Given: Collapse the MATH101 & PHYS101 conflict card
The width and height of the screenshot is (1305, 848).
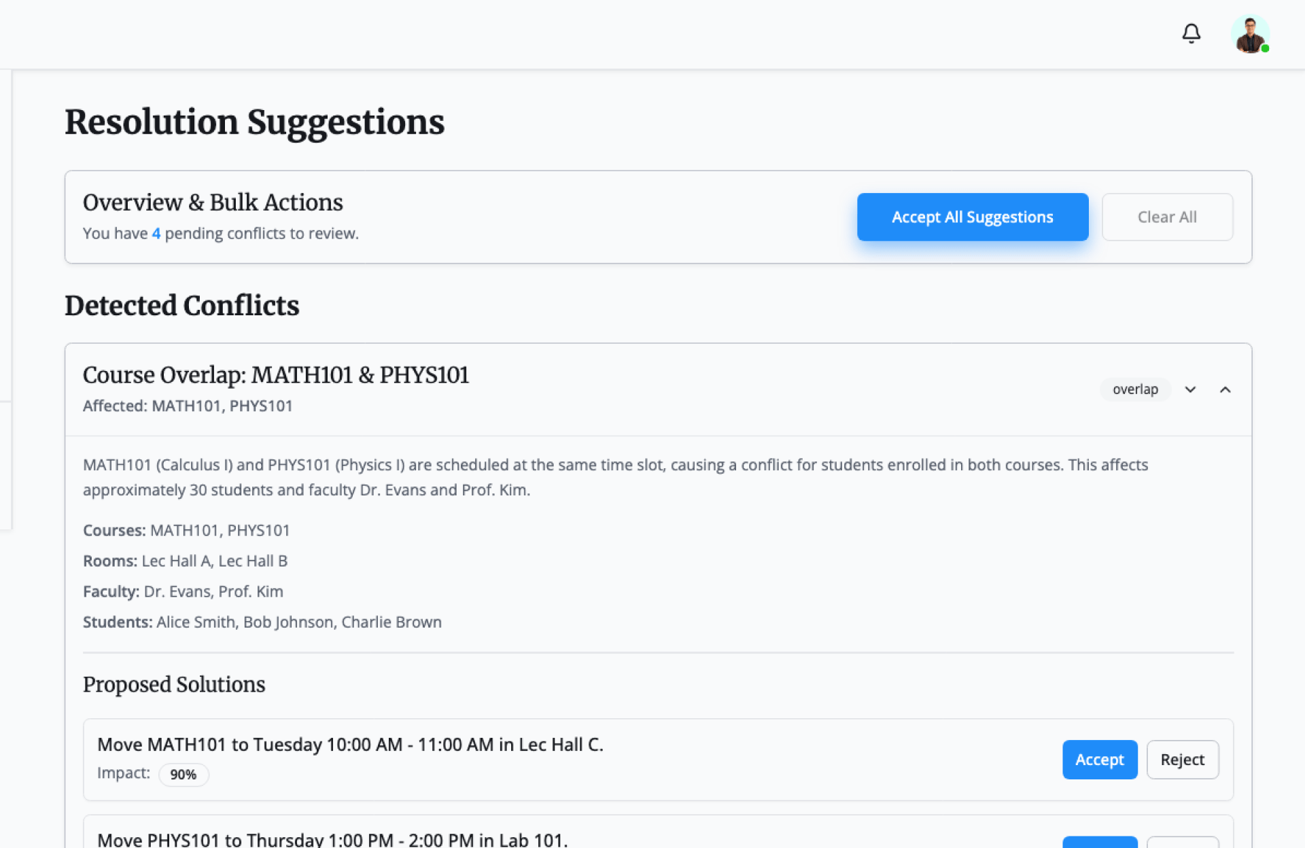Looking at the screenshot, I should tap(1225, 389).
